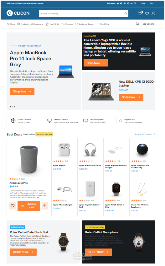The width and height of the screenshot is (165, 266).
Task: Open the shopping cart icon
Action: pyautogui.click(x=140, y=13)
